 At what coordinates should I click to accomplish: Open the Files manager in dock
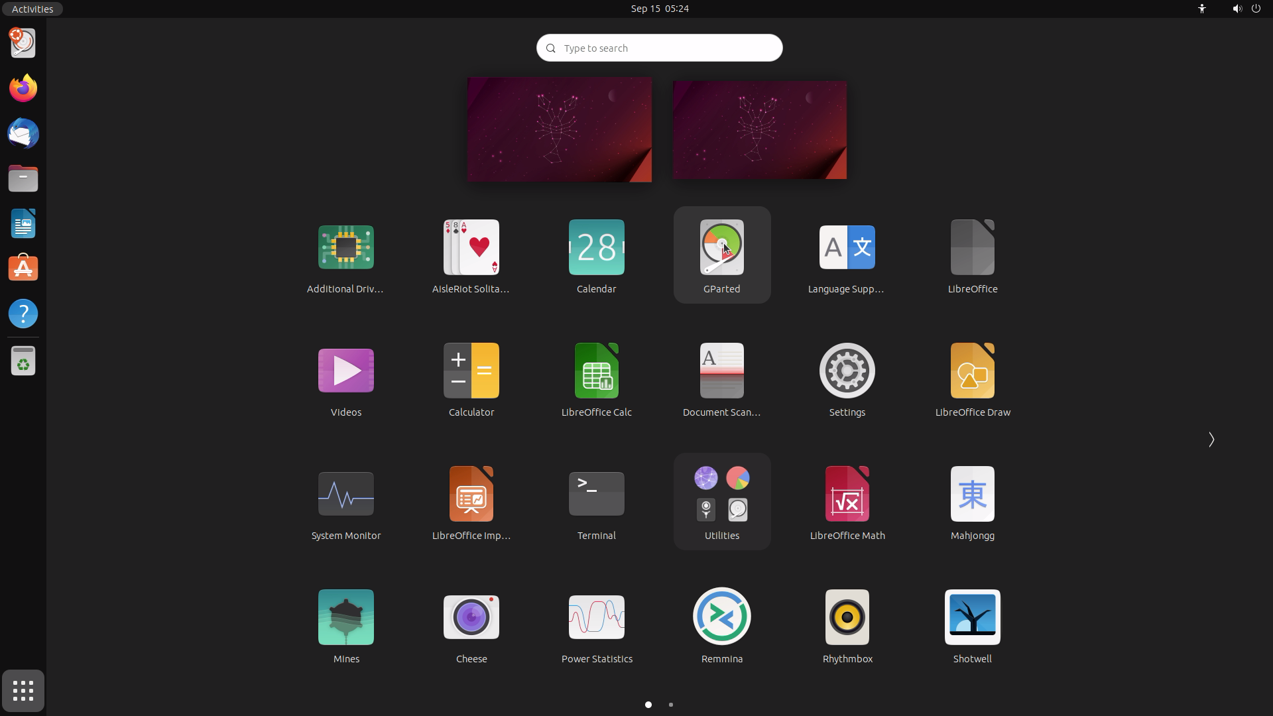[23, 178]
